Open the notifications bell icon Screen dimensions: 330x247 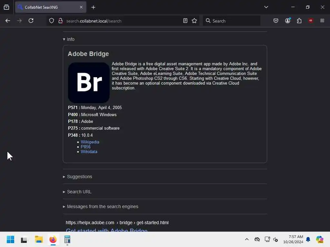point(308,239)
